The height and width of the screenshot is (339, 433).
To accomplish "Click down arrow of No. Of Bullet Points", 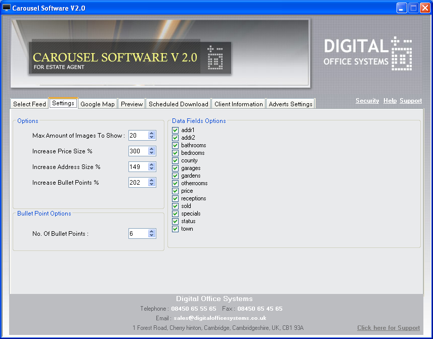I will point(151,236).
